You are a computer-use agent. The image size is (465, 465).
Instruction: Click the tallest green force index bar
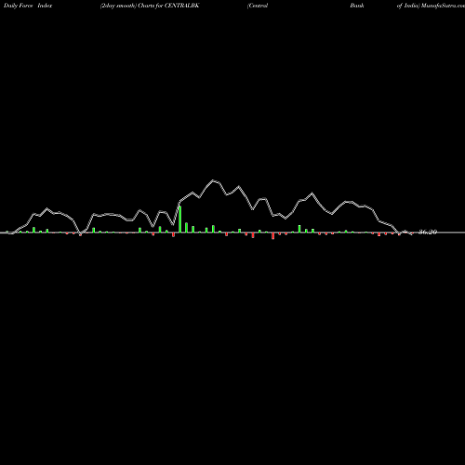pos(180,219)
